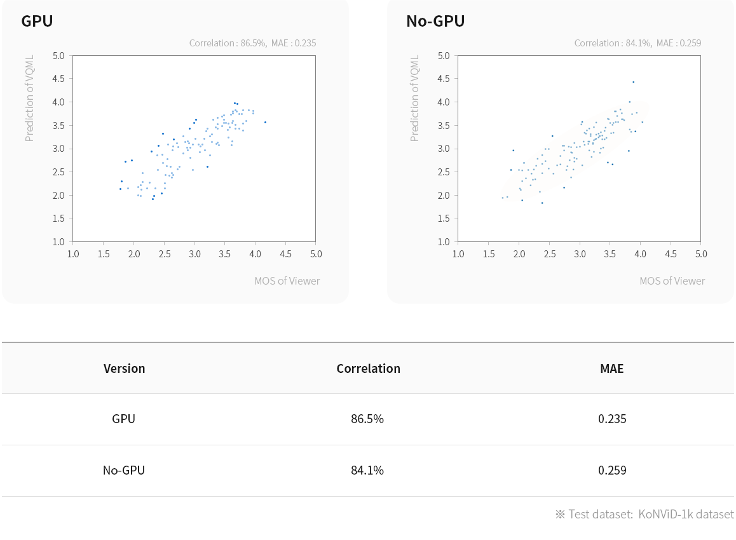Select the GPU correlation 86.5% caption

pos(252,43)
